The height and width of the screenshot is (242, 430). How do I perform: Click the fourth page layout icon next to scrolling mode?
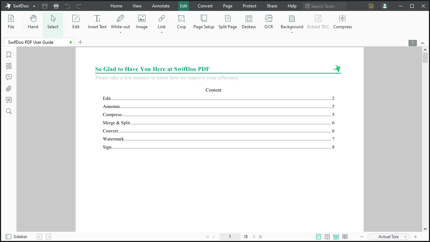click(345, 237)
